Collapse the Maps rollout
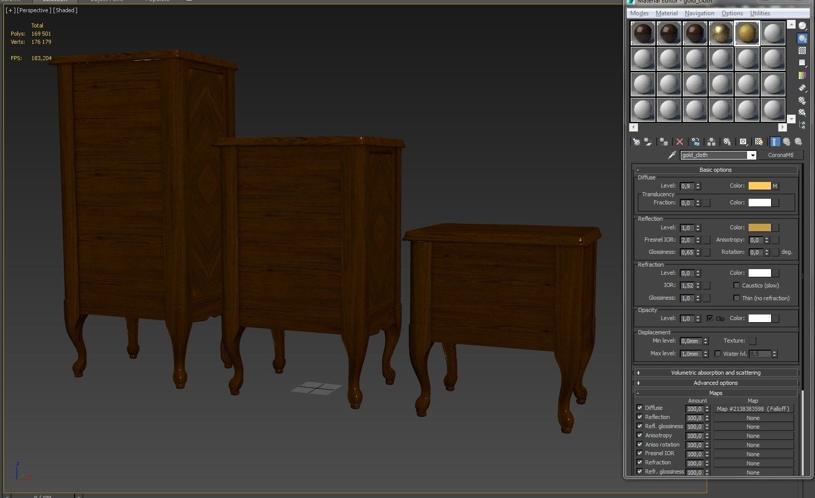The image size is (815, 498). pyautogui.click(x=715, y=393)
